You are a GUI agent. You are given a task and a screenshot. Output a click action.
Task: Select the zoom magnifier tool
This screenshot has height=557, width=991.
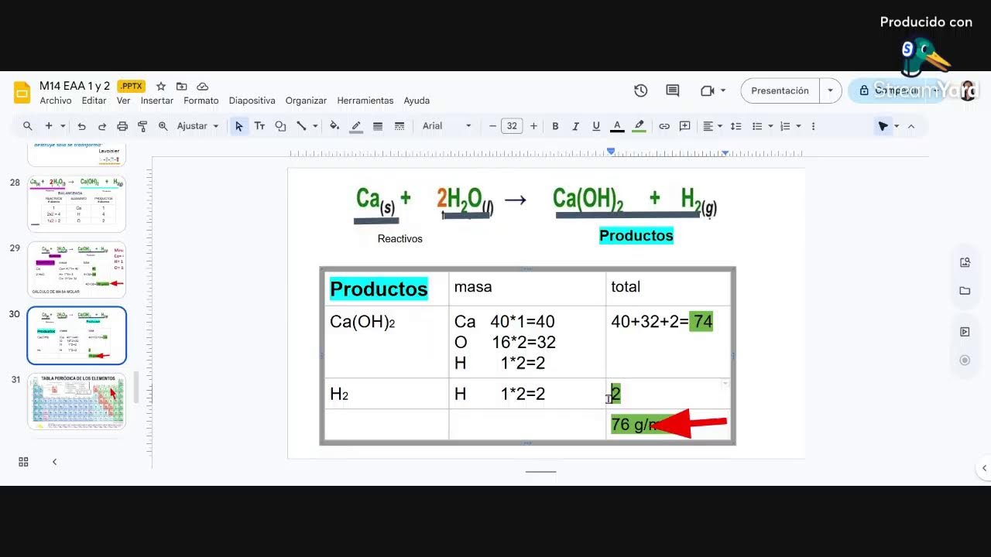[163, 126]
